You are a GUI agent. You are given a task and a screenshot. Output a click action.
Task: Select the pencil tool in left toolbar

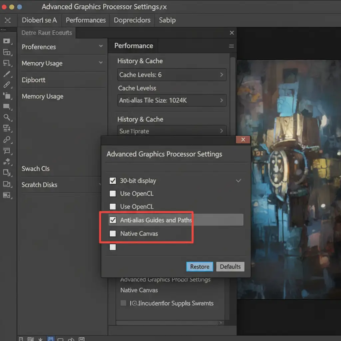pos(7,74)
